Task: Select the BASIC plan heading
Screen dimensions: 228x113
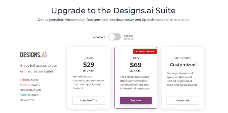Action: tap(89, 58)
